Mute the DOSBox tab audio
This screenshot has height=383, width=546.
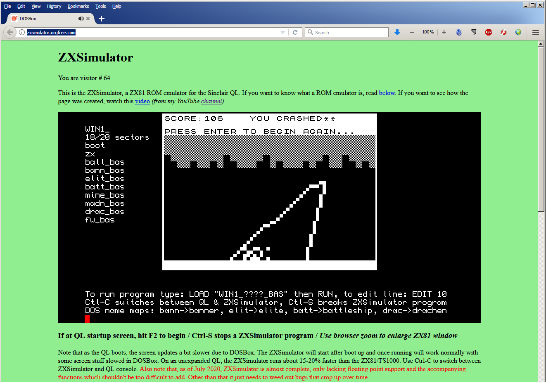pyautogui.click(x=81, y=19)
